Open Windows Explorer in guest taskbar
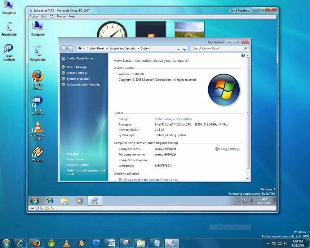The width and height of the screenshot is (310, 248). 65,201
